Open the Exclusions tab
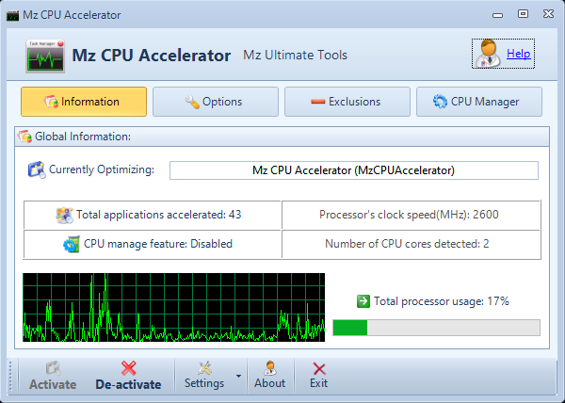 click(347, 102)
